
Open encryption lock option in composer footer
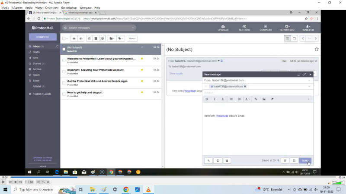(227, 160)
